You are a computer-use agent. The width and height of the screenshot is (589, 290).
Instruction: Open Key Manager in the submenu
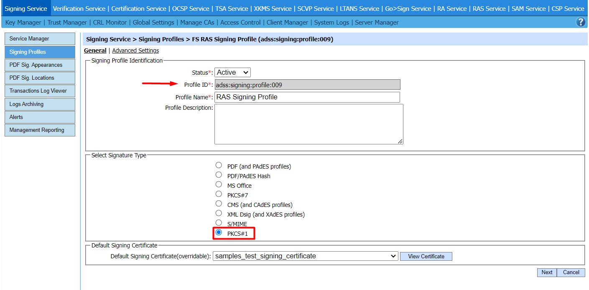pyautogui.click(x=23, y=23)
